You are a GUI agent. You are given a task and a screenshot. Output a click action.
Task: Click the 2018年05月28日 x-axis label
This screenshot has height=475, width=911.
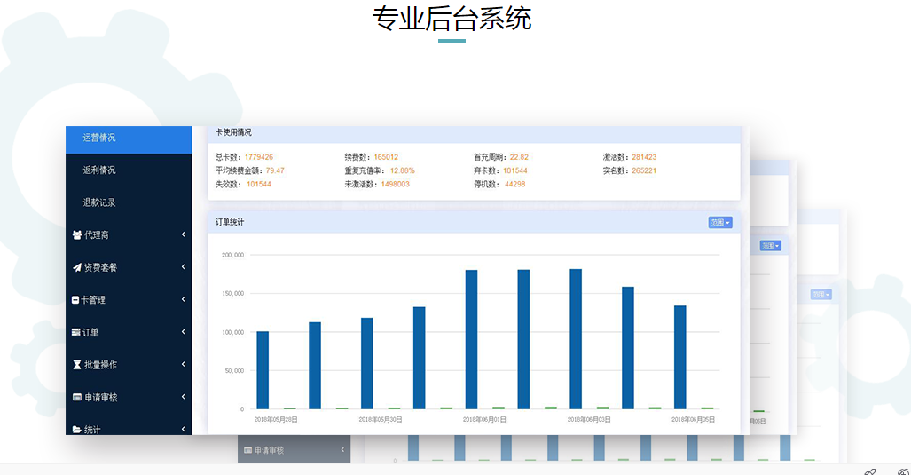[x=276, y=419]
